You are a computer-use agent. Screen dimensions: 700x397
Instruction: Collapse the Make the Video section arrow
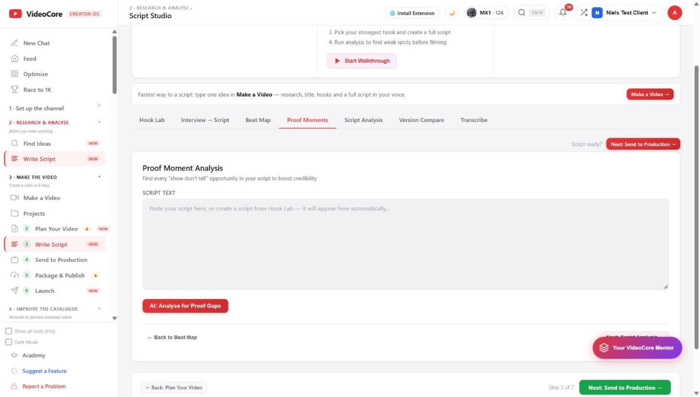click(x=100, y=177)
